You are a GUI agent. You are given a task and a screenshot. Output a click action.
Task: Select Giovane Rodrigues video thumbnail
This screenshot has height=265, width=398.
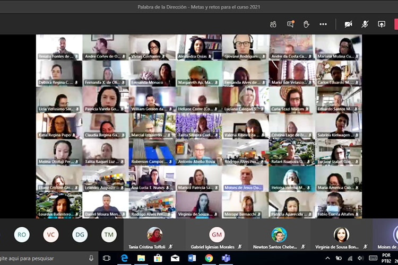(x=245, y=47)
